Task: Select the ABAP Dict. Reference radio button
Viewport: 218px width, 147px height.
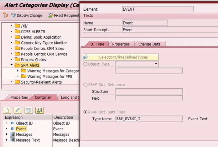Action: [x=85, y=85]
